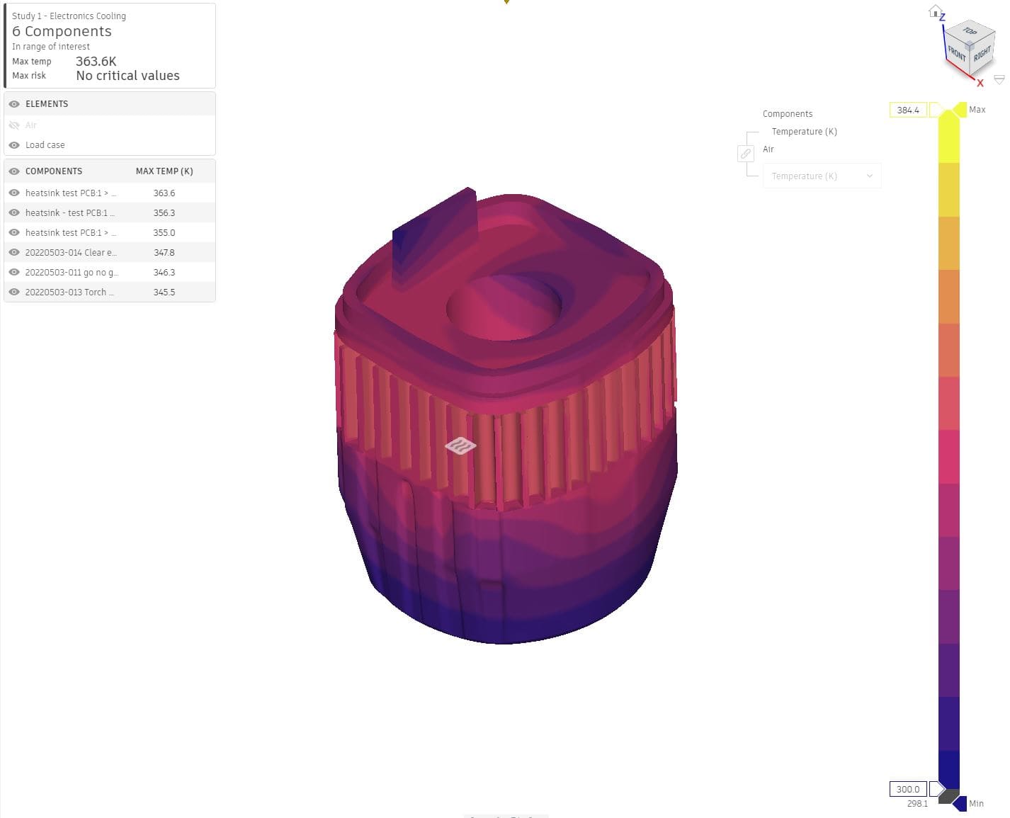1010x818 pixels.
Task: Click the link icon joining Components and Air legends
Action: 746,153
